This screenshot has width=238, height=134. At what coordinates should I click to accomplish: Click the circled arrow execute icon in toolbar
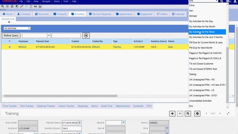7,6
